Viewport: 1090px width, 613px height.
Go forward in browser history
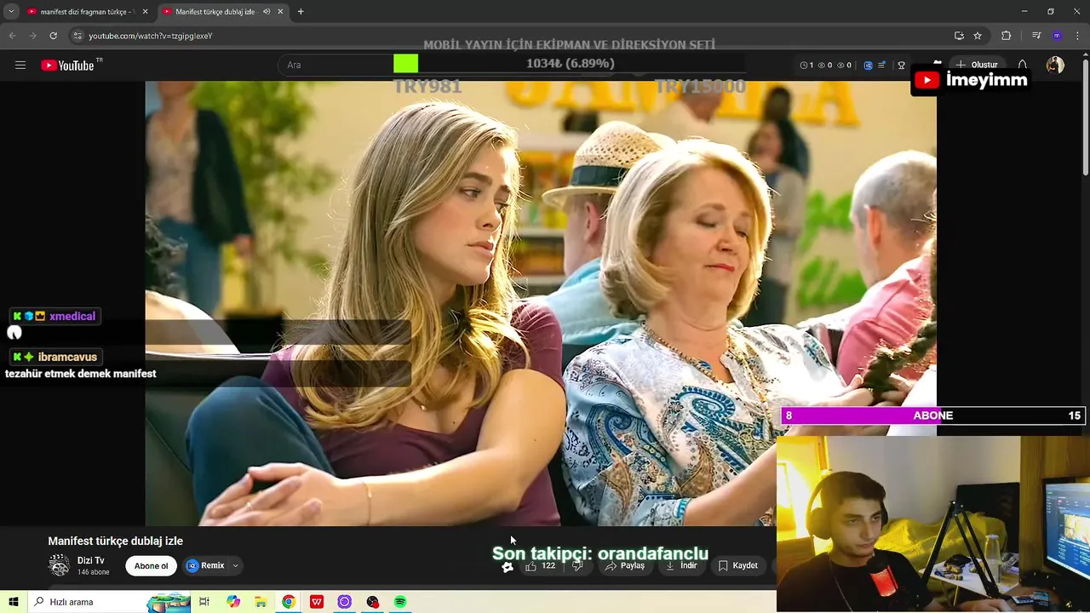pos(32,36)
